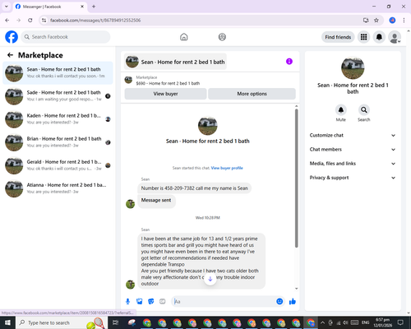Expand the Chat members section
The width and height of the screenshot is (411, 329).
pos(353,150)
